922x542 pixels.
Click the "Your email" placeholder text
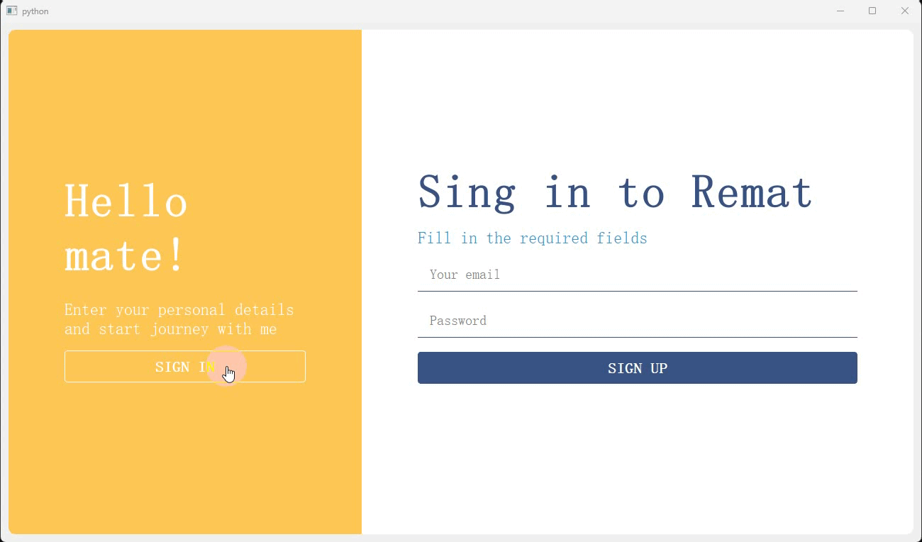pyautogui.click(x=465, y=275)
